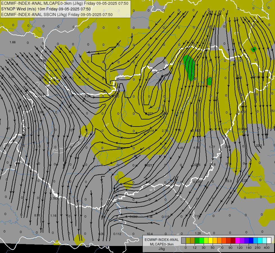Click the map value 6.38
This screenshot has height=253, width=275.
(x=150, y=217)
